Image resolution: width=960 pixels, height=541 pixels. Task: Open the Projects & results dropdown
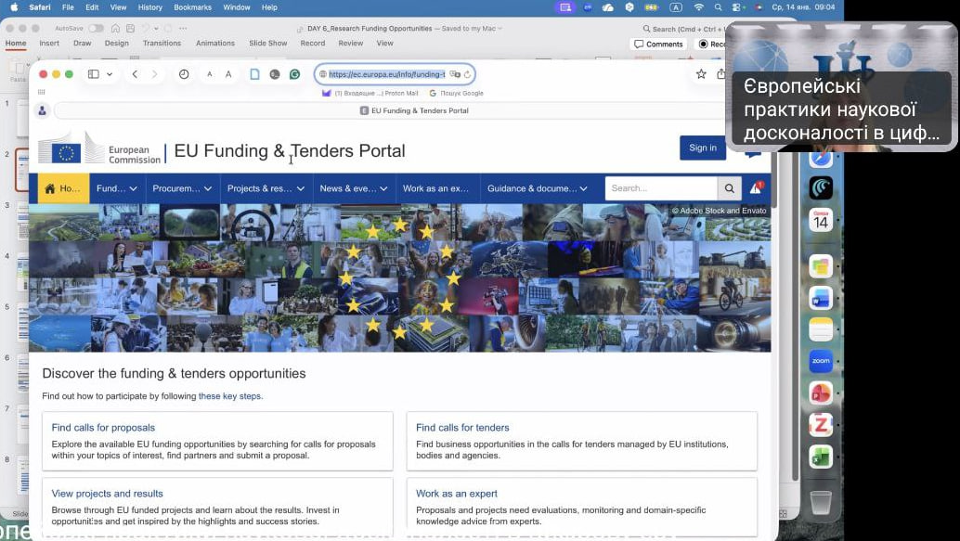pyautogui.click(x=266, y=188)
